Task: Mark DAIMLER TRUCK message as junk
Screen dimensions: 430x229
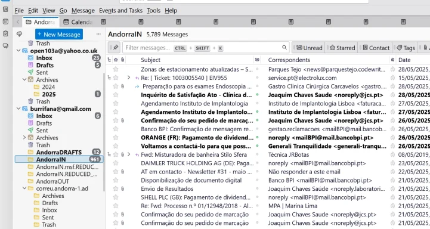Action: pos(392,163)
